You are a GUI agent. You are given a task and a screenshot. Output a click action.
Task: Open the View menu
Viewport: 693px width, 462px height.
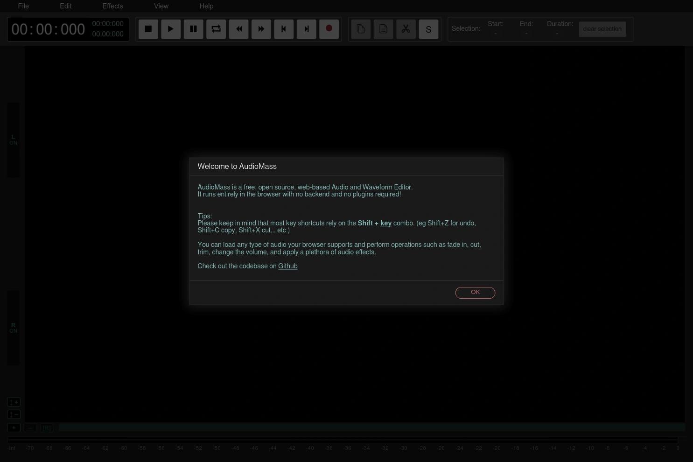(161, 6)
